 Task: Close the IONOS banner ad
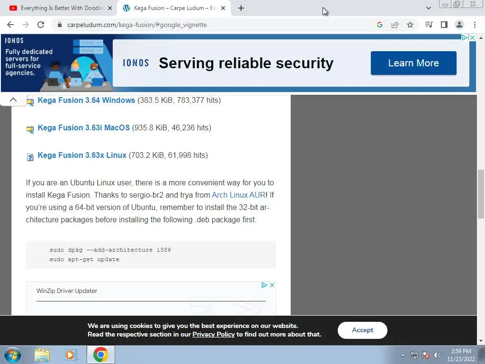(x=473, y=37)
